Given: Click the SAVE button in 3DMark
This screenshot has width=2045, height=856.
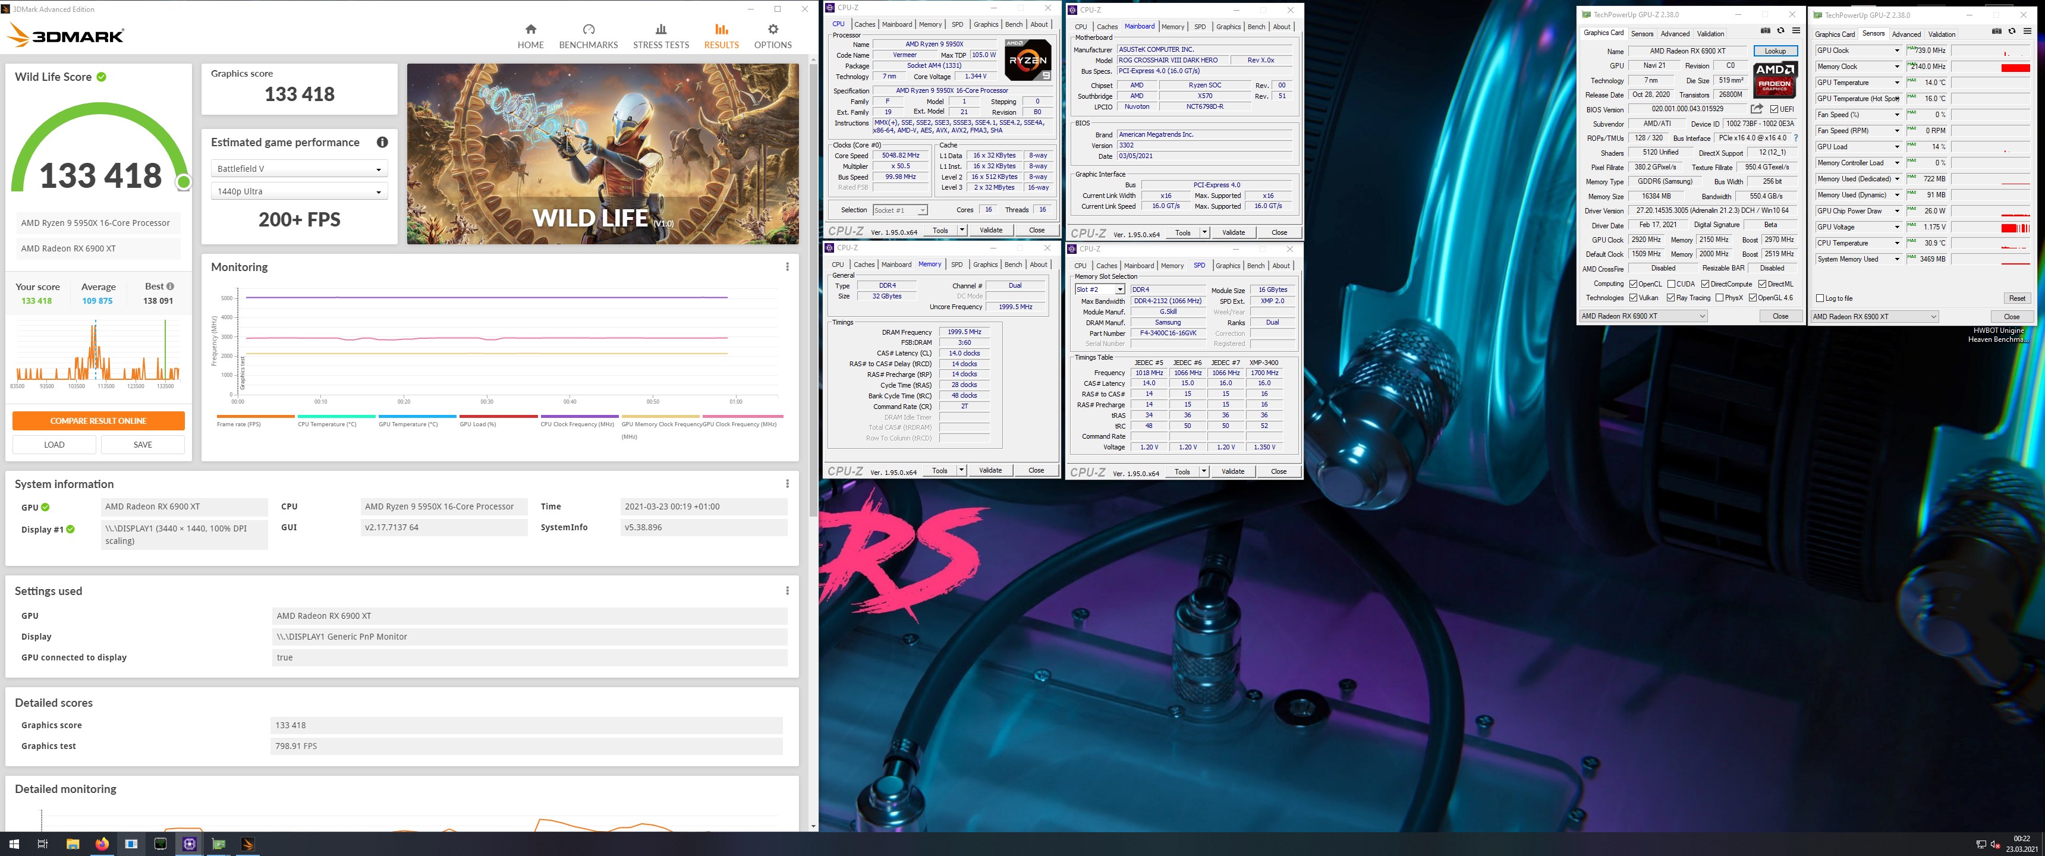Looking at the screenshot, I should (x=143, y=445).
